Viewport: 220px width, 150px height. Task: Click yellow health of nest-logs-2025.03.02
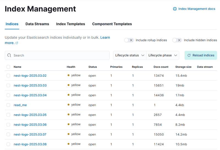click(x=74, y=75)
